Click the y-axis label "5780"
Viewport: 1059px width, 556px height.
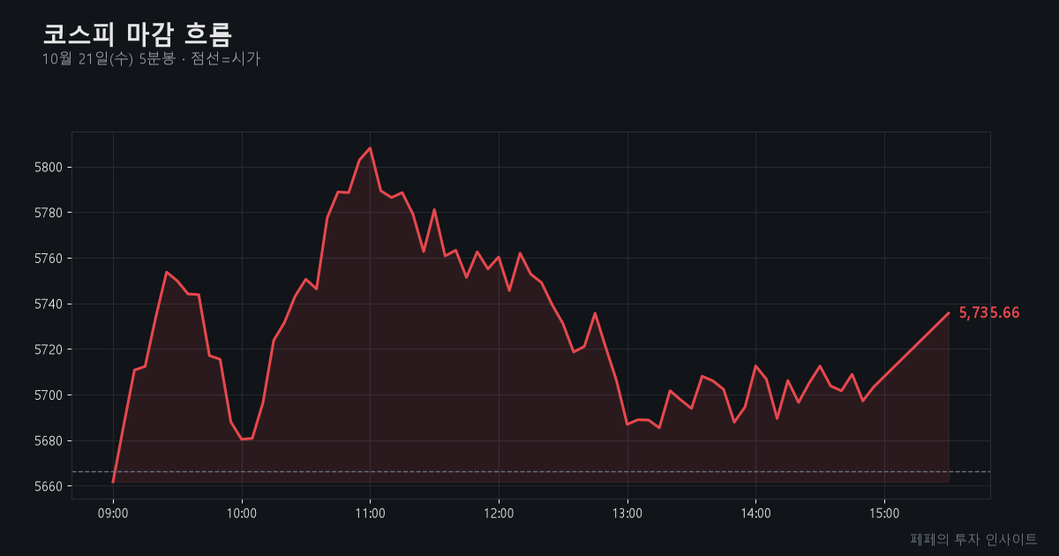(50, 213)
